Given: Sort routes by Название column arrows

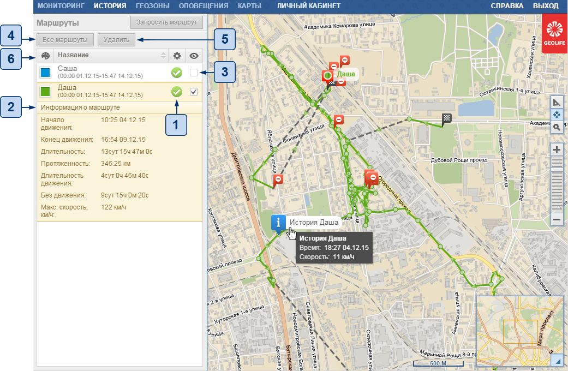Looking at the screenshot, I should click(x=163, y=56).
